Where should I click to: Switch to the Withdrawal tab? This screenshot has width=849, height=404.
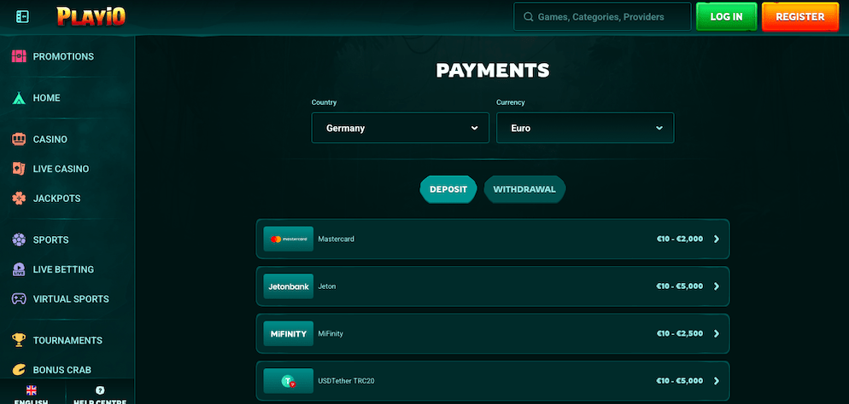[524, 189]
